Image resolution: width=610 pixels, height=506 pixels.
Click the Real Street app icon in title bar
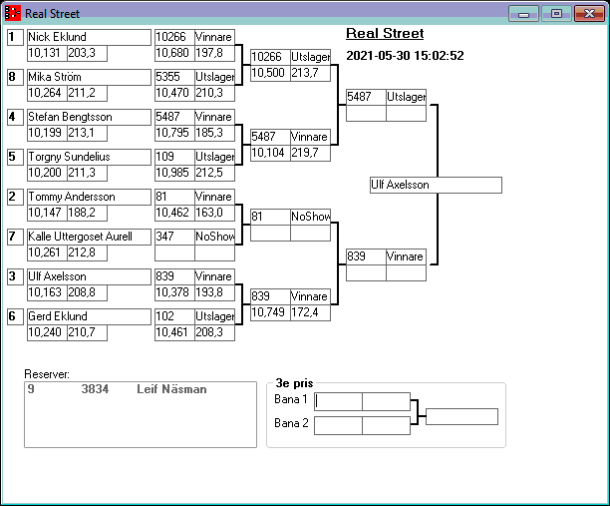pyautogui.click(x=13, y=14)
